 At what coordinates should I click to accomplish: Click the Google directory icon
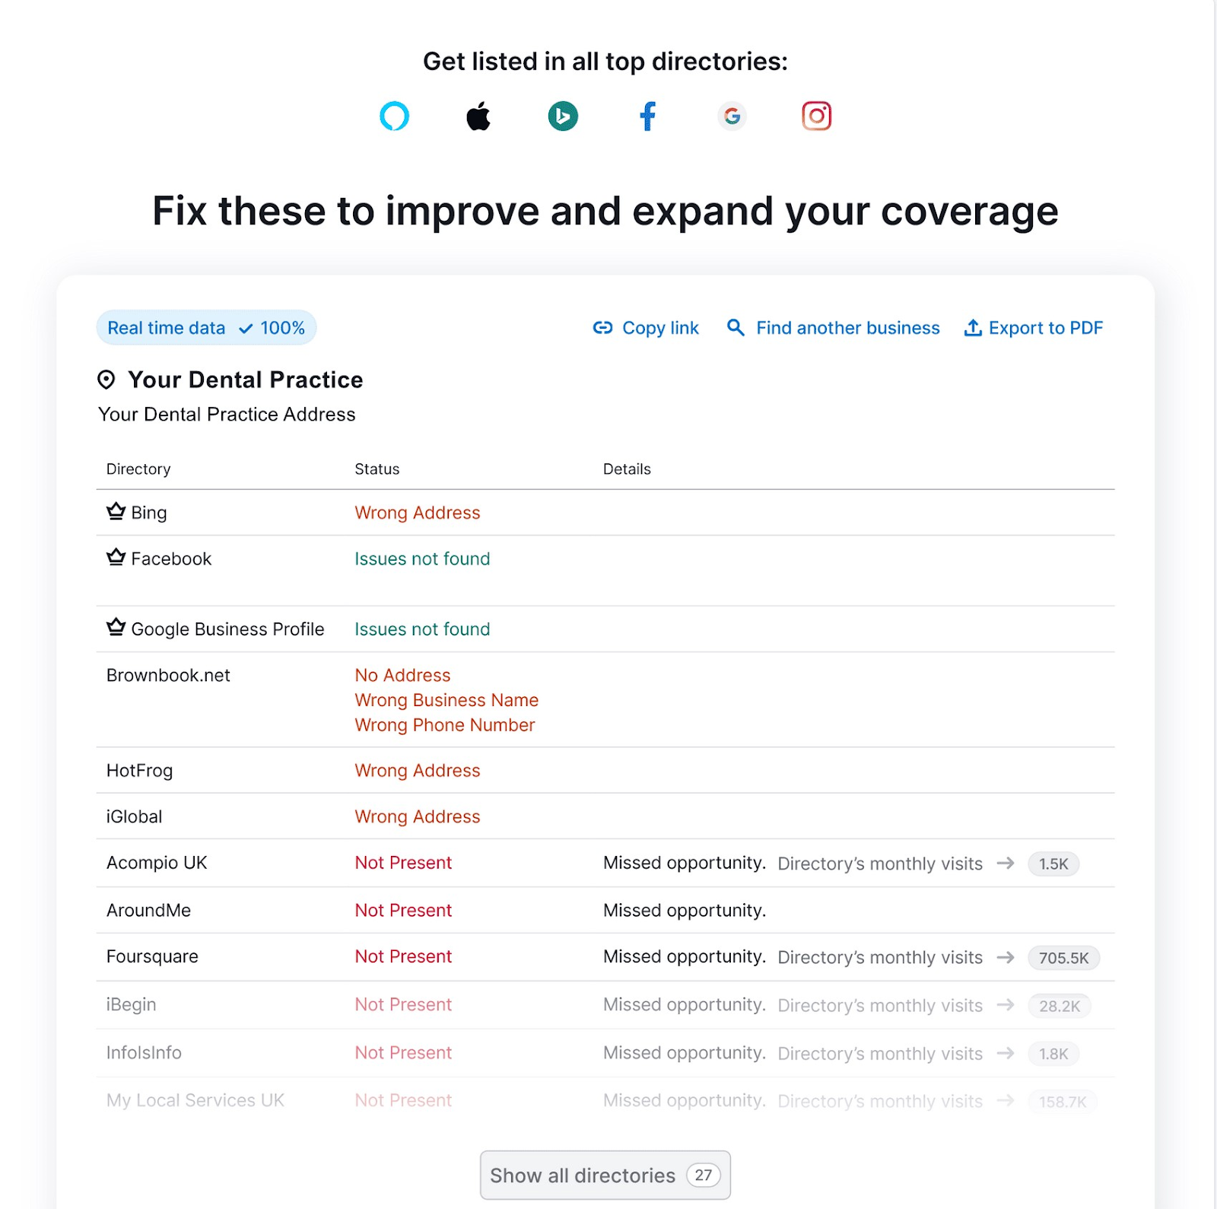click(x=732, y=116)
